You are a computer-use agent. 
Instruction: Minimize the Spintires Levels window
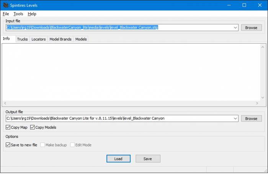229,5
